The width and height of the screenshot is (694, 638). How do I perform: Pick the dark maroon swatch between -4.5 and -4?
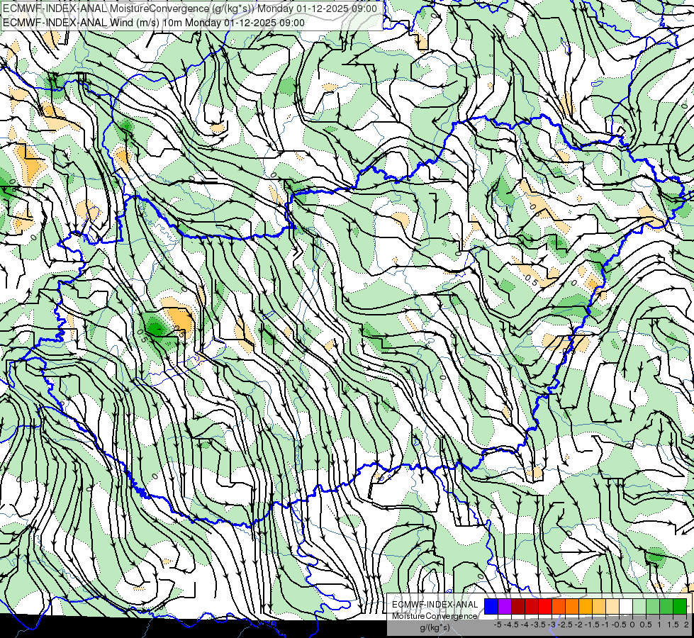[518, 607]
